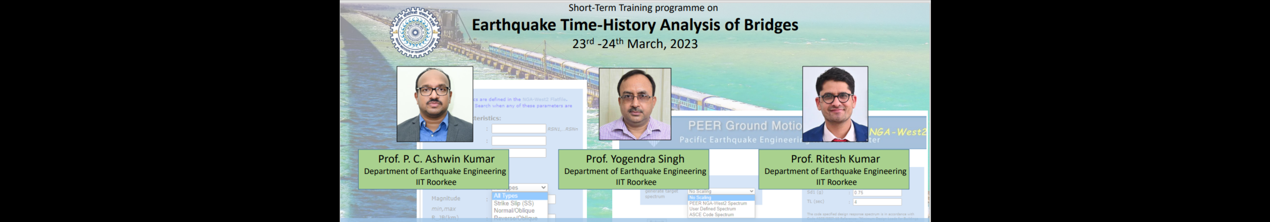Select 'All Types' in fault list

pyautogui.click(x=519, y=196)
